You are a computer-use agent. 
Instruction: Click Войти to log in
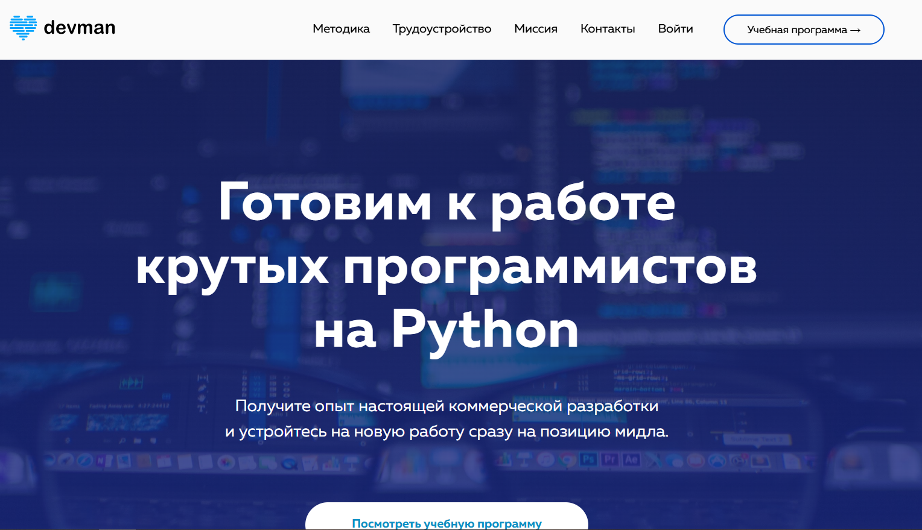point(675,29)
